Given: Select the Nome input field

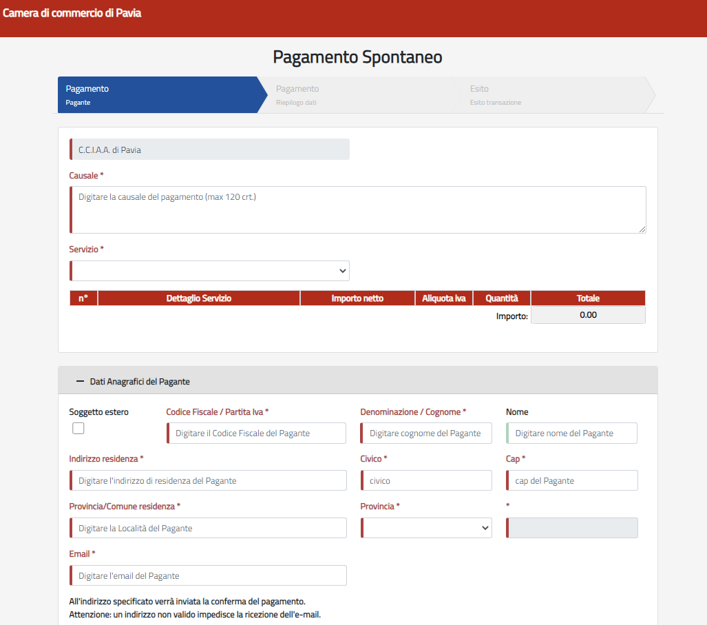Looking at the screenshot, I should 571,433.
